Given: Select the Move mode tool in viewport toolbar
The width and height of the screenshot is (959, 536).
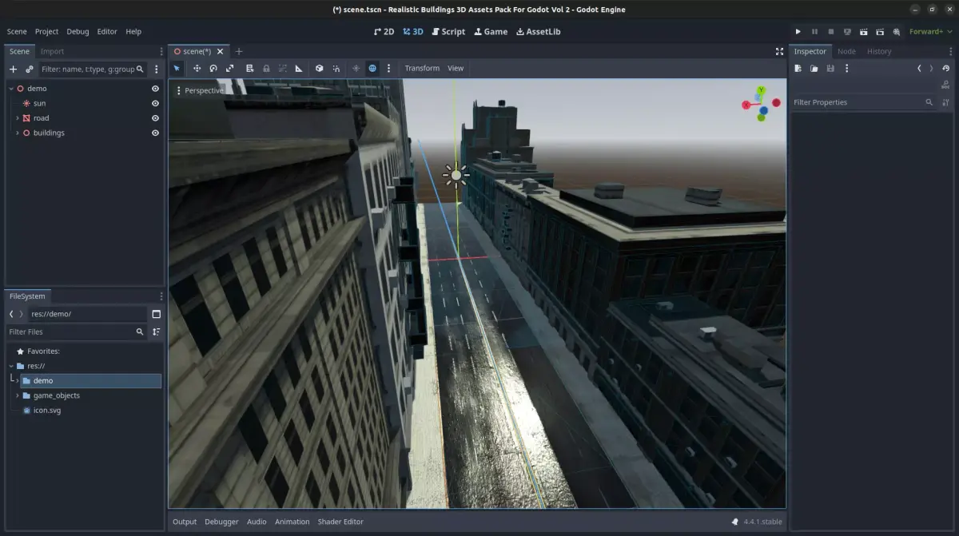Looking at the screenshot, I should [x=197, y=68].
